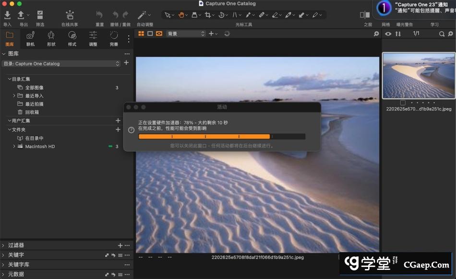
Task: Open the catalog selector dropdown
Action: pos(61,63)
